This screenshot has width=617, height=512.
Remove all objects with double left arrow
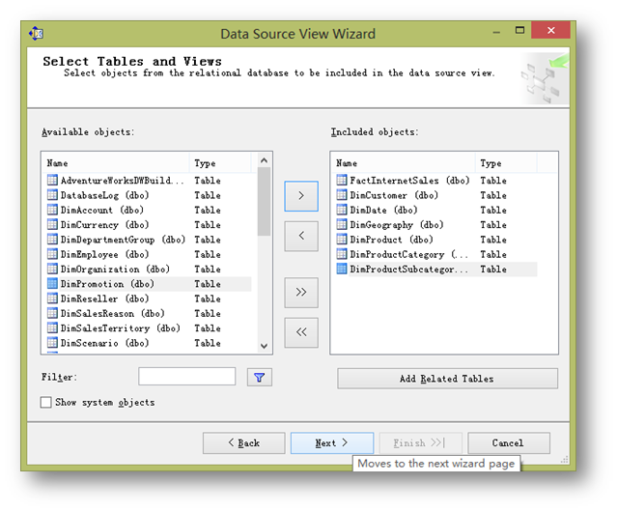point(301,332)
